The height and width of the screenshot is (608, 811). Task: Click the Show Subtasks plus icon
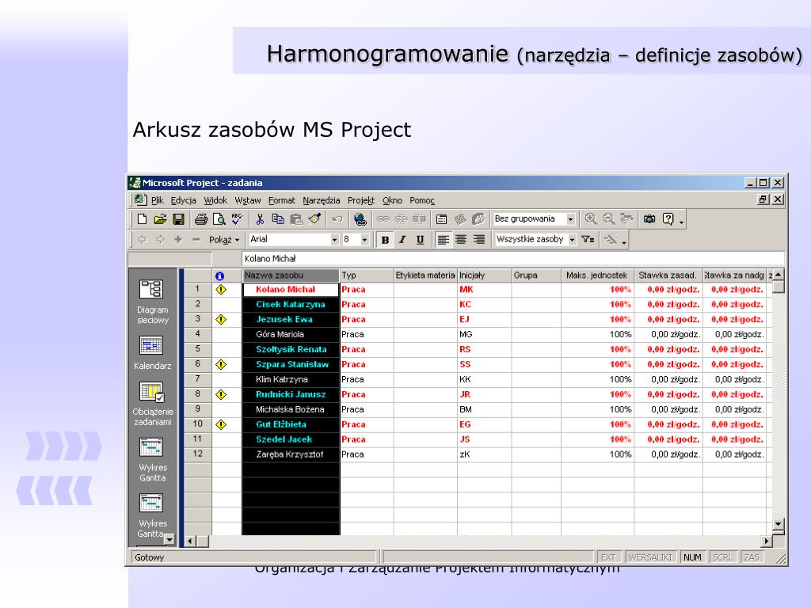[x=178, y=239]
